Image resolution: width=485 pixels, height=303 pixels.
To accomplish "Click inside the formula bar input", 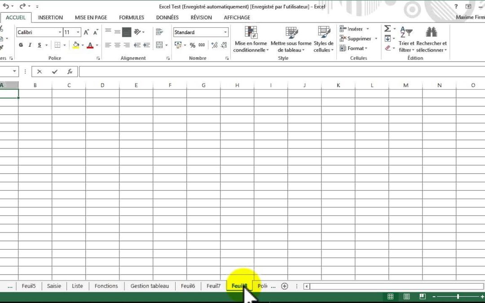I will pyautogui.click(x=282, y=72).
